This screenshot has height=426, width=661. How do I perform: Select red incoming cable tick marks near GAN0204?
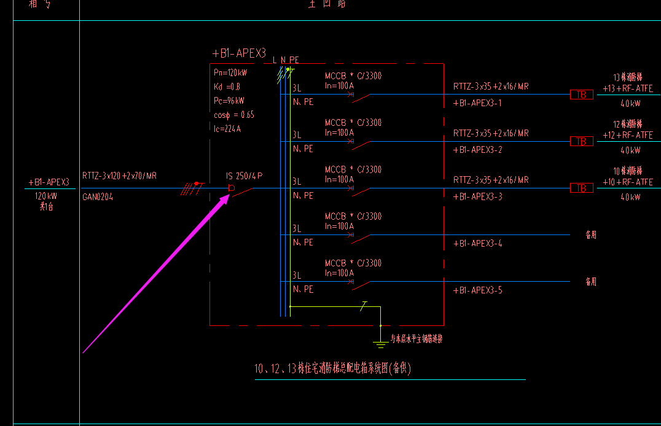point(193,188)
